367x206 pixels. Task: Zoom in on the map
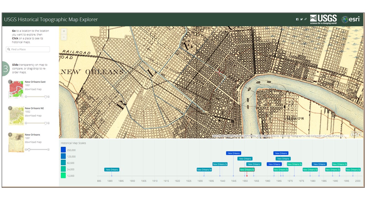tap(64, 31)
